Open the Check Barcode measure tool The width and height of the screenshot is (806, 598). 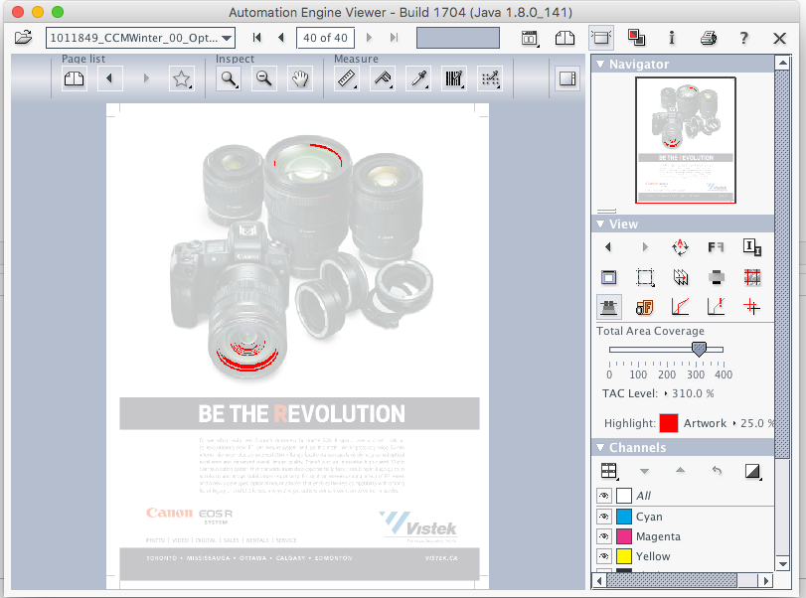coord(453,78)
